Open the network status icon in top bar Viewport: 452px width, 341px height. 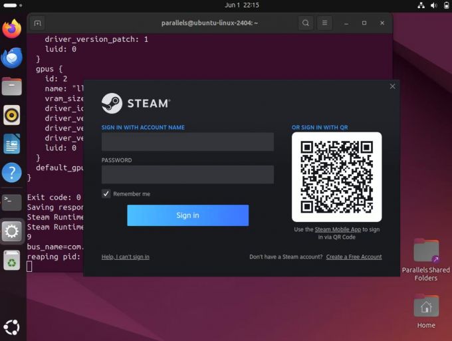coord(421,5)
